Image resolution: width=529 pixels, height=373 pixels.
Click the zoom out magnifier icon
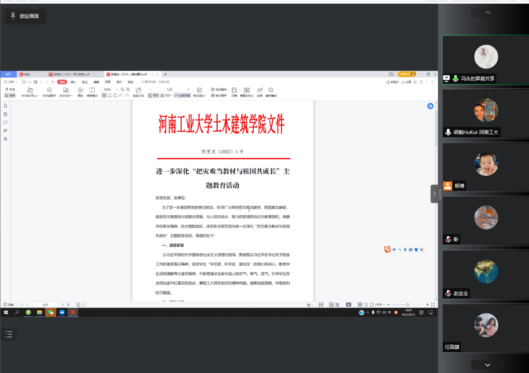122,89
